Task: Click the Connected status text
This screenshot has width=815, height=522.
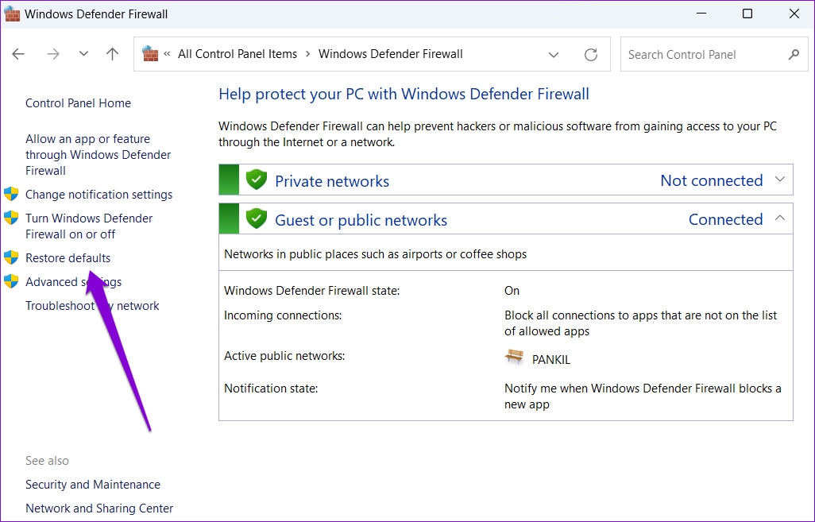Action: (x=725, y=219)
